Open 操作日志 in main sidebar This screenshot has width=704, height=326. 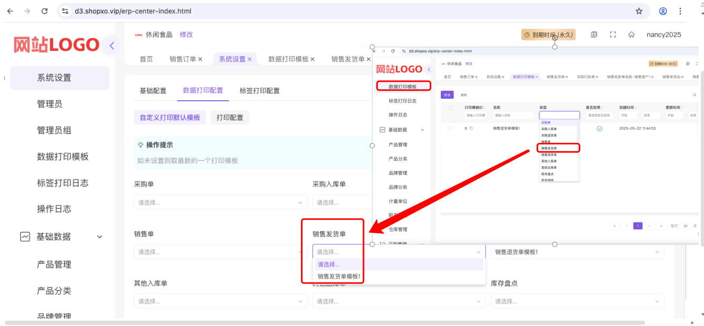(54, 209)
